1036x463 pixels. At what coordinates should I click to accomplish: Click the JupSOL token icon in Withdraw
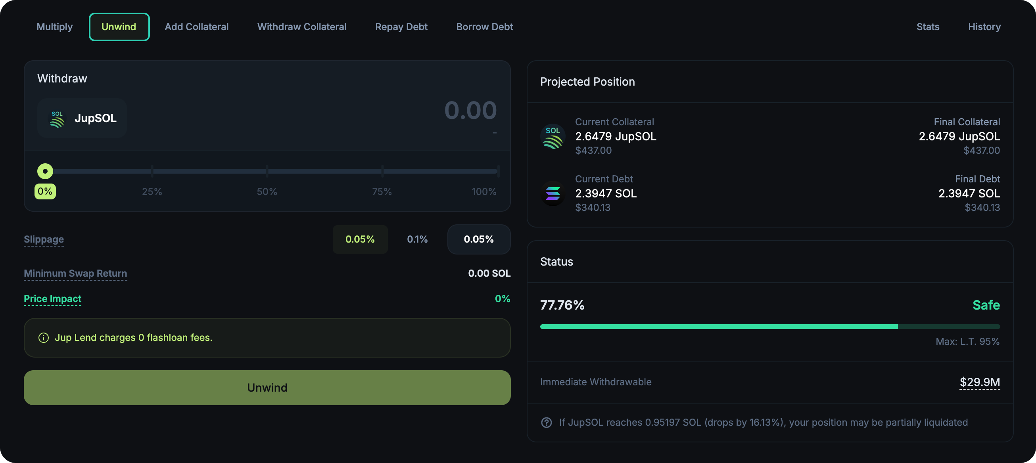(x=57, y=119)
